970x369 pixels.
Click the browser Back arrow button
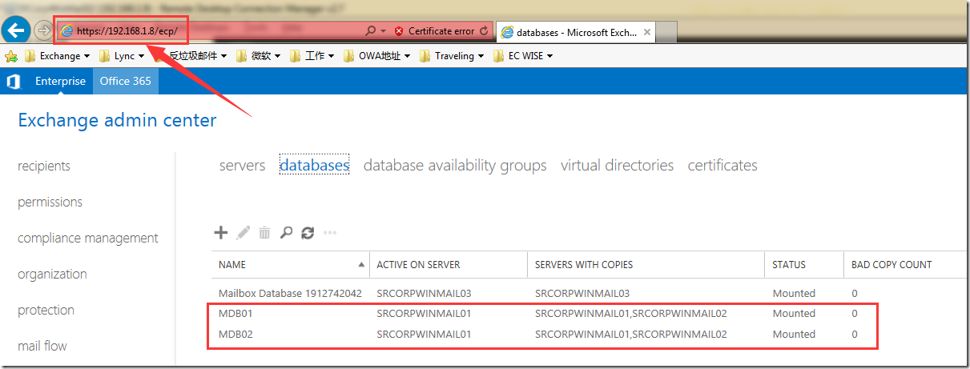click(x=16, y=30)
